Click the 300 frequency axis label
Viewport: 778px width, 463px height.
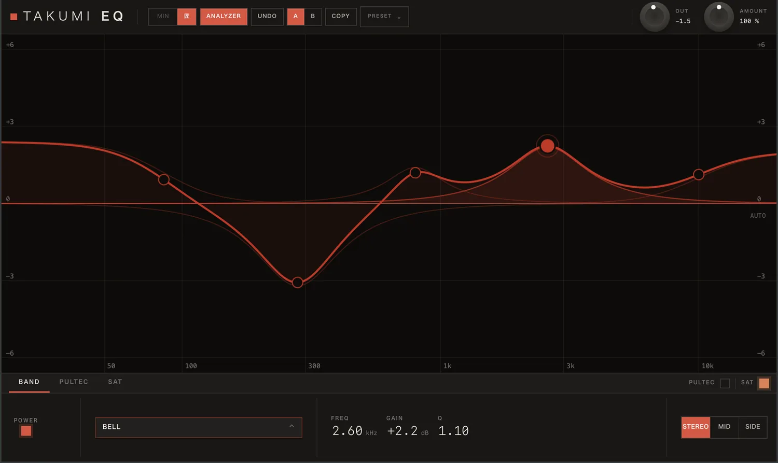click(314, 366)
